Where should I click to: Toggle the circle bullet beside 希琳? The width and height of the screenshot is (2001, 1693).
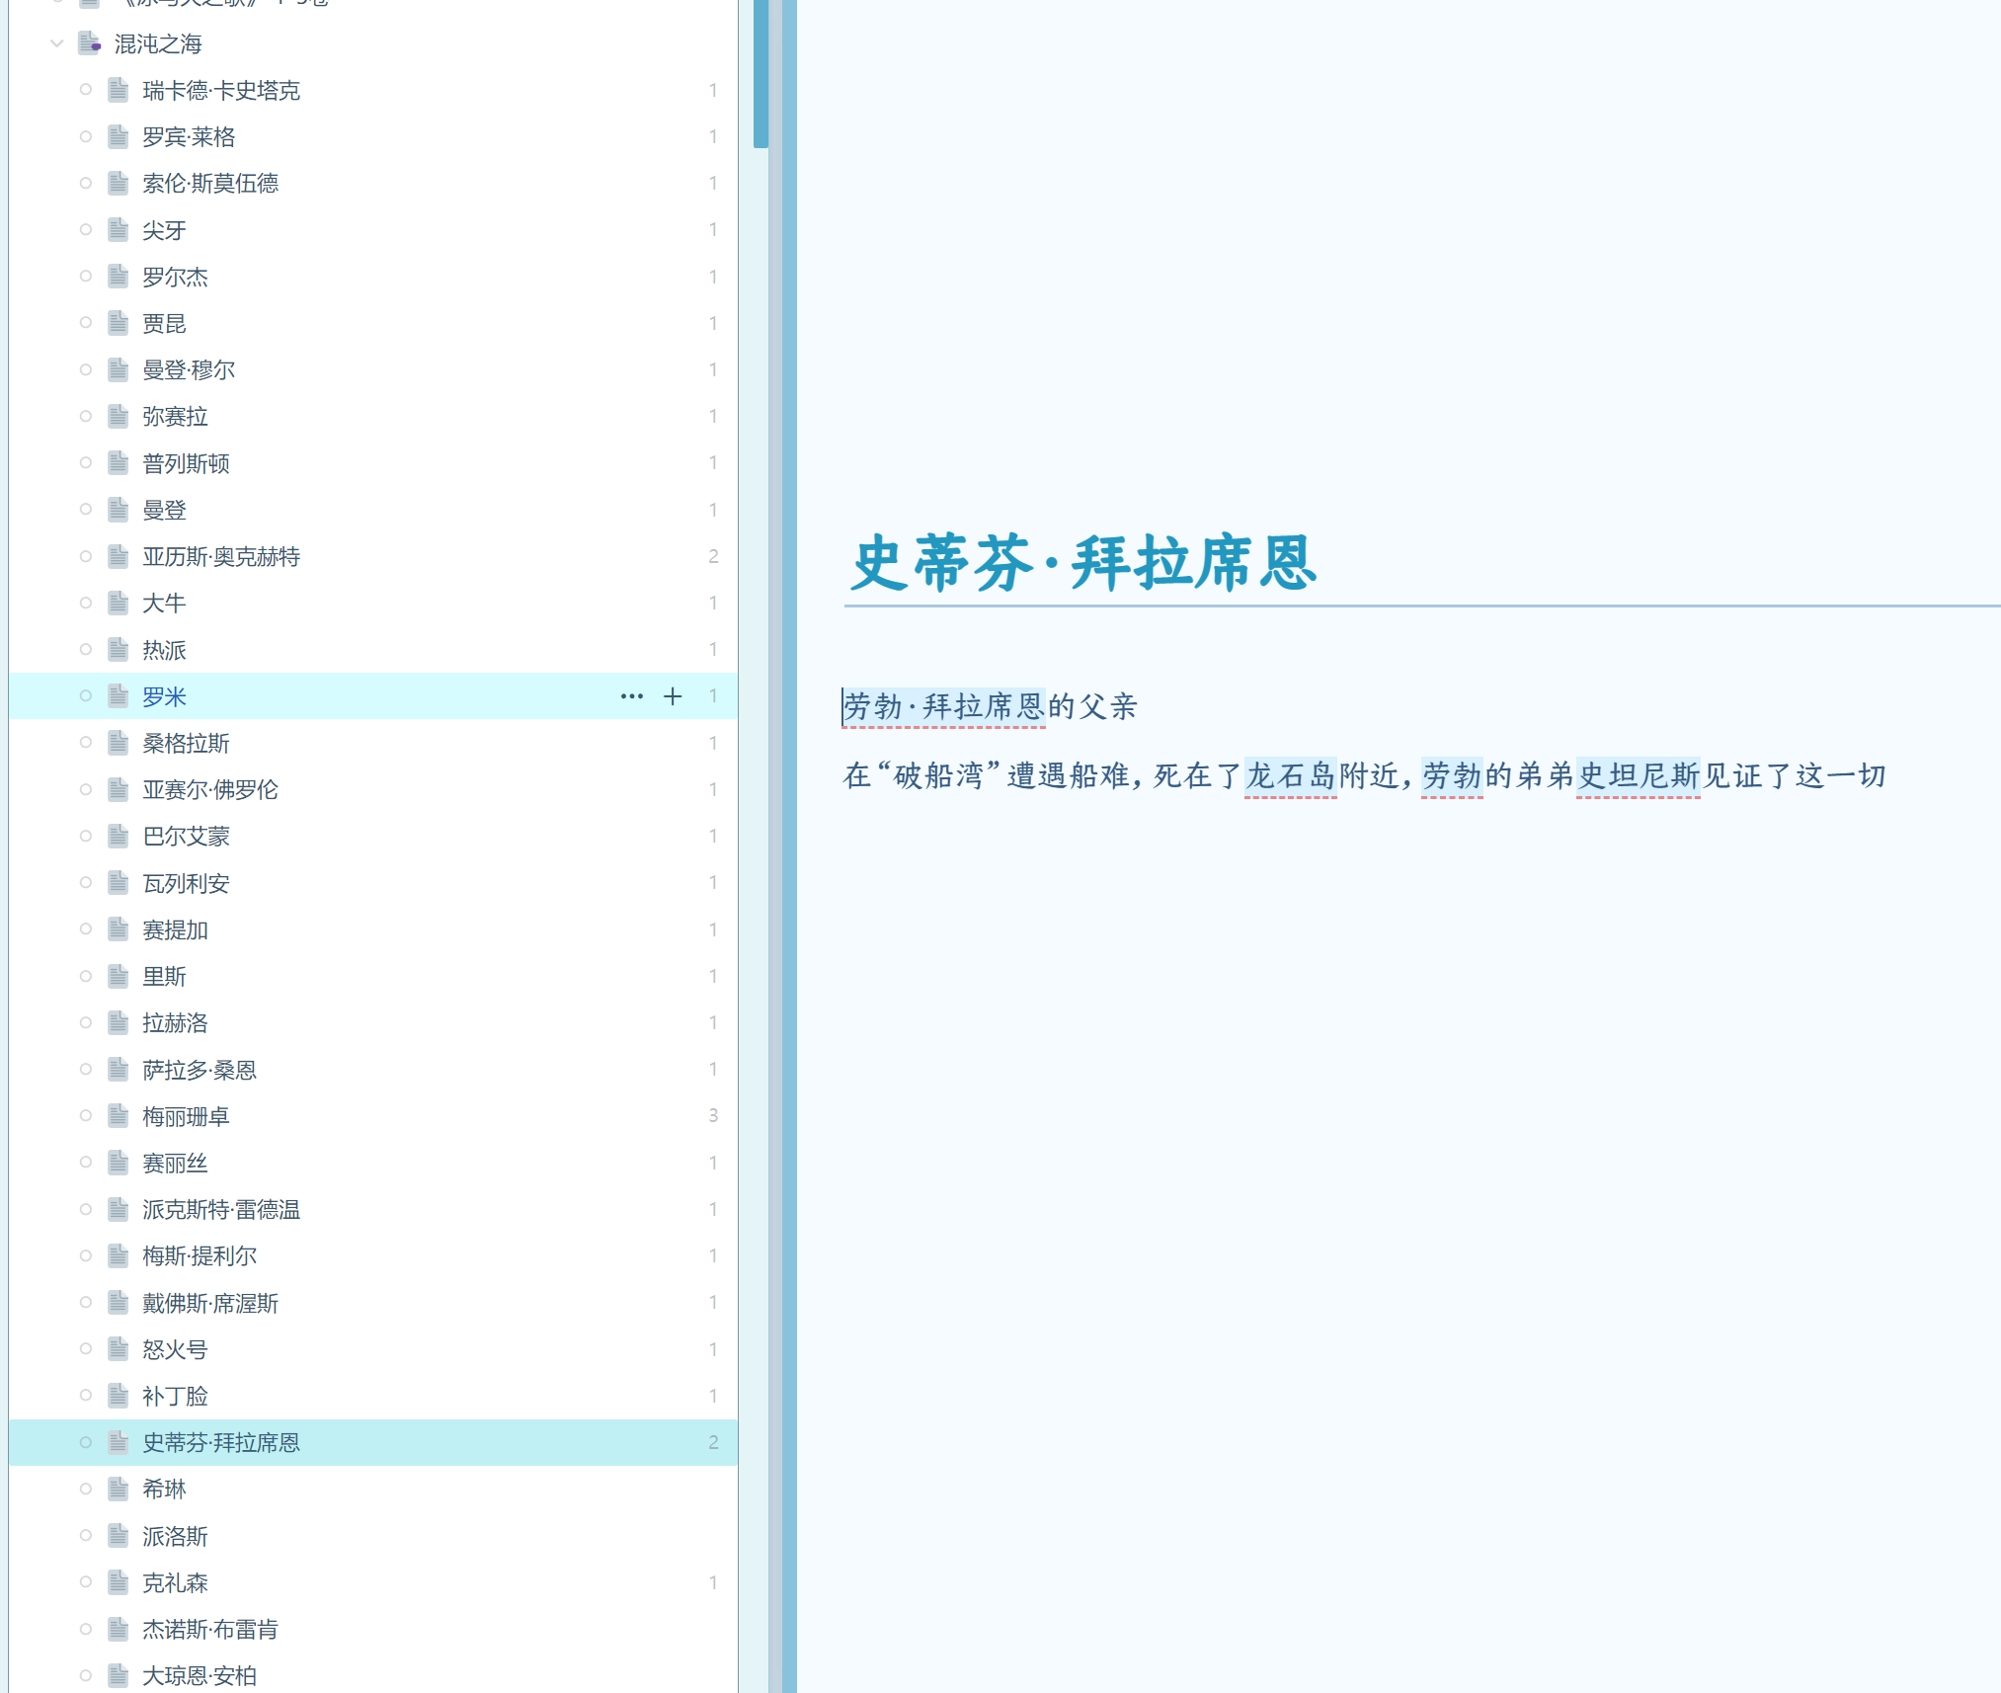86,1489
